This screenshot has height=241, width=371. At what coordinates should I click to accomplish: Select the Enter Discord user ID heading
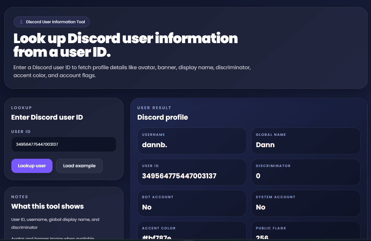tap(47, 117)
